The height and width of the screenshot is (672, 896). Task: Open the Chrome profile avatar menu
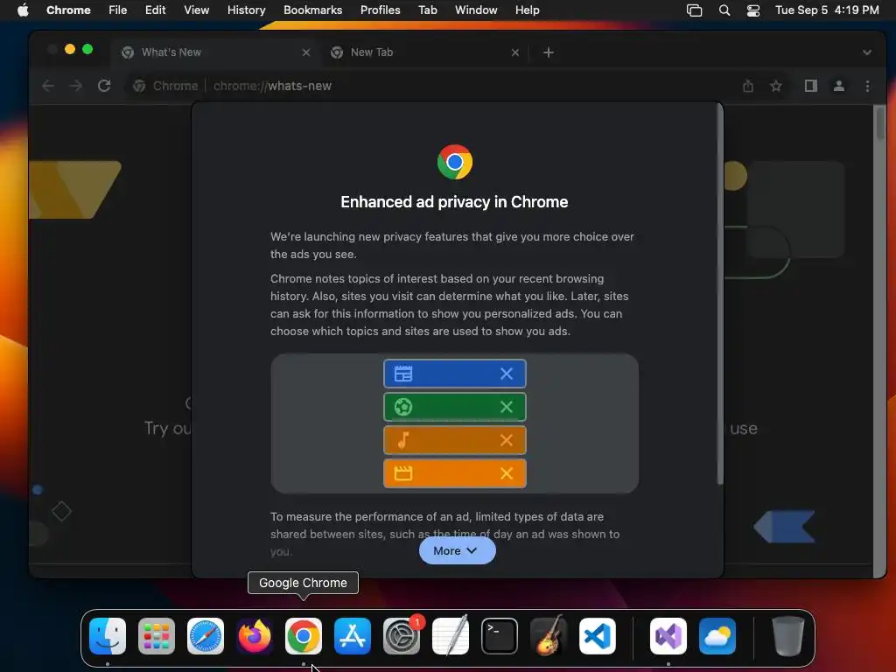point(839,86)
